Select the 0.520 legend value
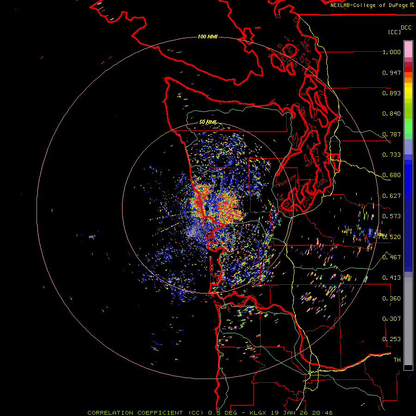 392,237
